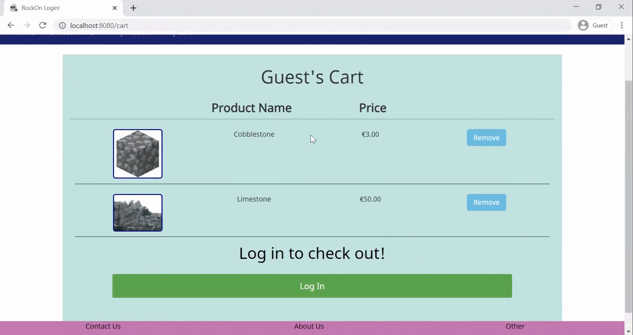633x335 pixels.
Task: Open site information icon in address bar
Action: tap(62, 25)
